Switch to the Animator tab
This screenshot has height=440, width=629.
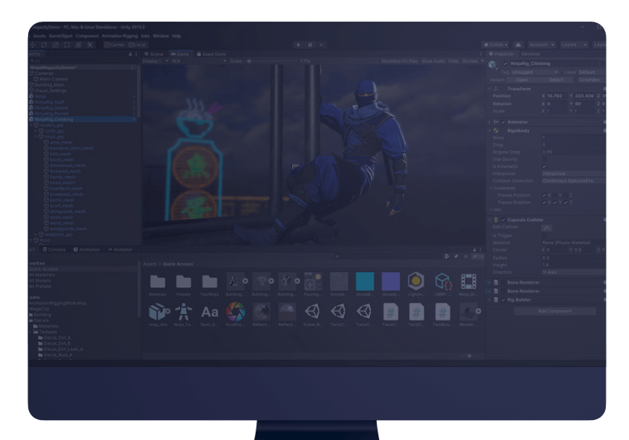[x=120, y=249]
